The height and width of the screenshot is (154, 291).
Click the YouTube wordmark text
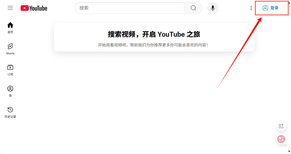[x=39, y=8]
